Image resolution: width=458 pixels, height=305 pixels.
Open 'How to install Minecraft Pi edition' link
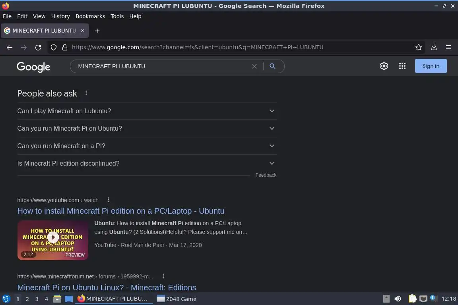pos(120,211)
